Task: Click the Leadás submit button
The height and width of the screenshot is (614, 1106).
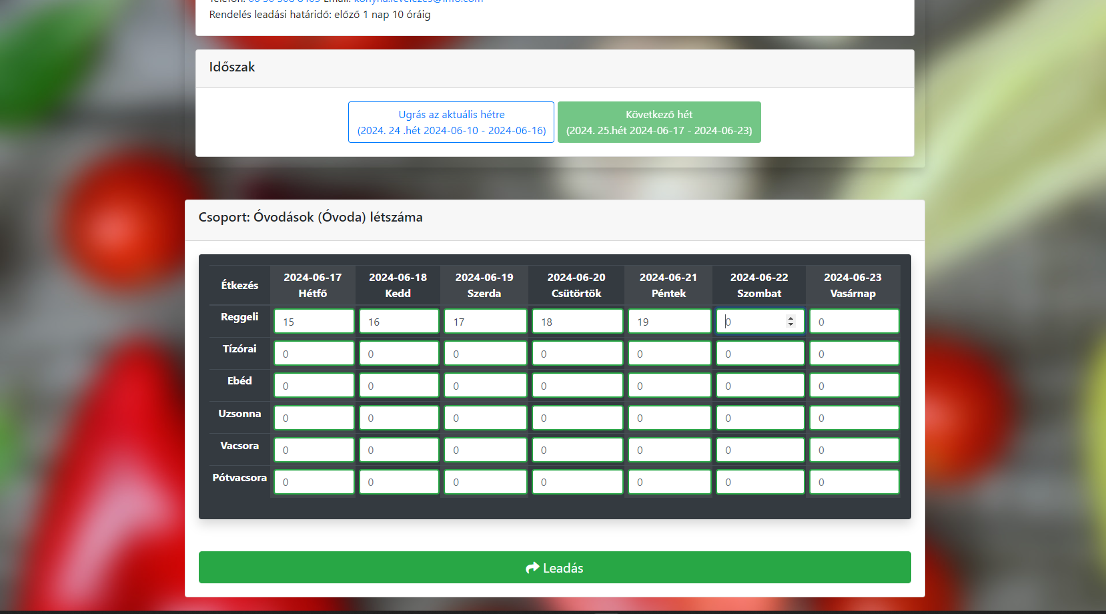Action: pyautogui.click(x=554, y=567)
